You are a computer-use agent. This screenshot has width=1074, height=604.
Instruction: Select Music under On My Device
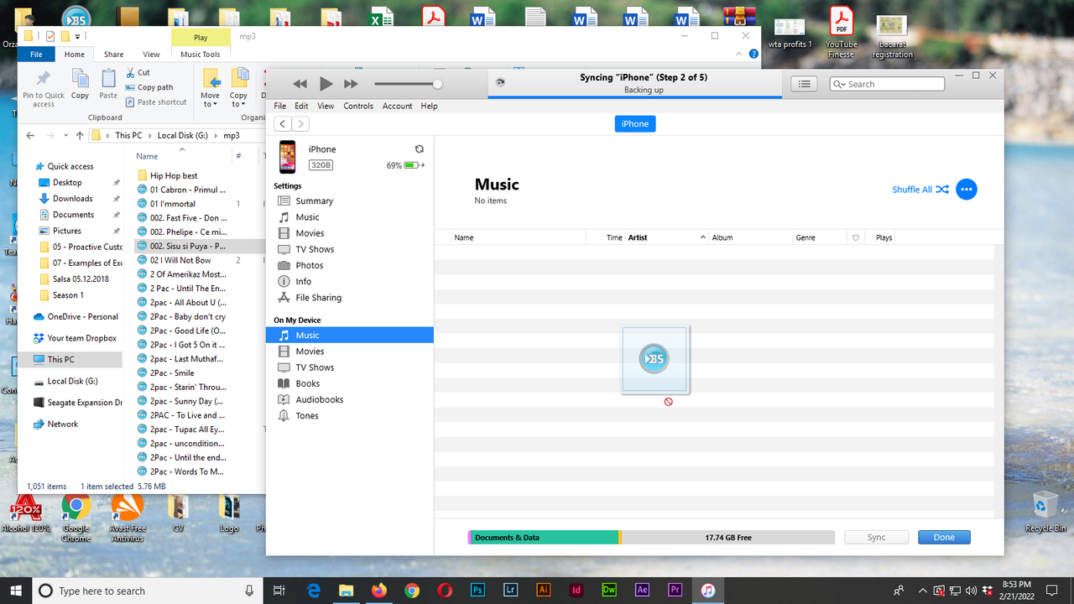click(350, 336)
